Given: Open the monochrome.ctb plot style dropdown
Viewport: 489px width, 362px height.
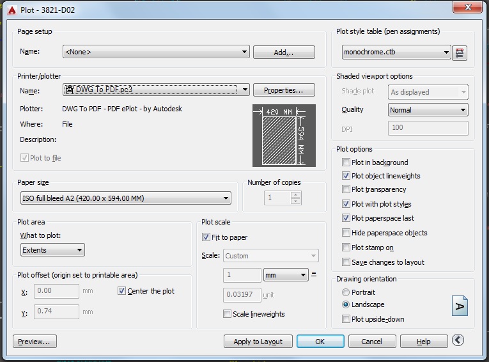Looking at the screenshot, I should pos(396,52).
